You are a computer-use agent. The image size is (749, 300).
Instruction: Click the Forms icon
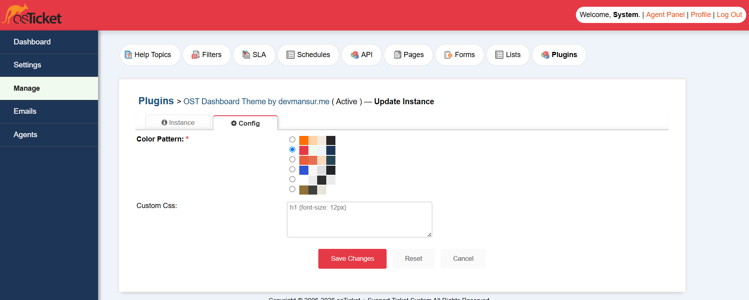pyautogui.click(x=449, y=55)
